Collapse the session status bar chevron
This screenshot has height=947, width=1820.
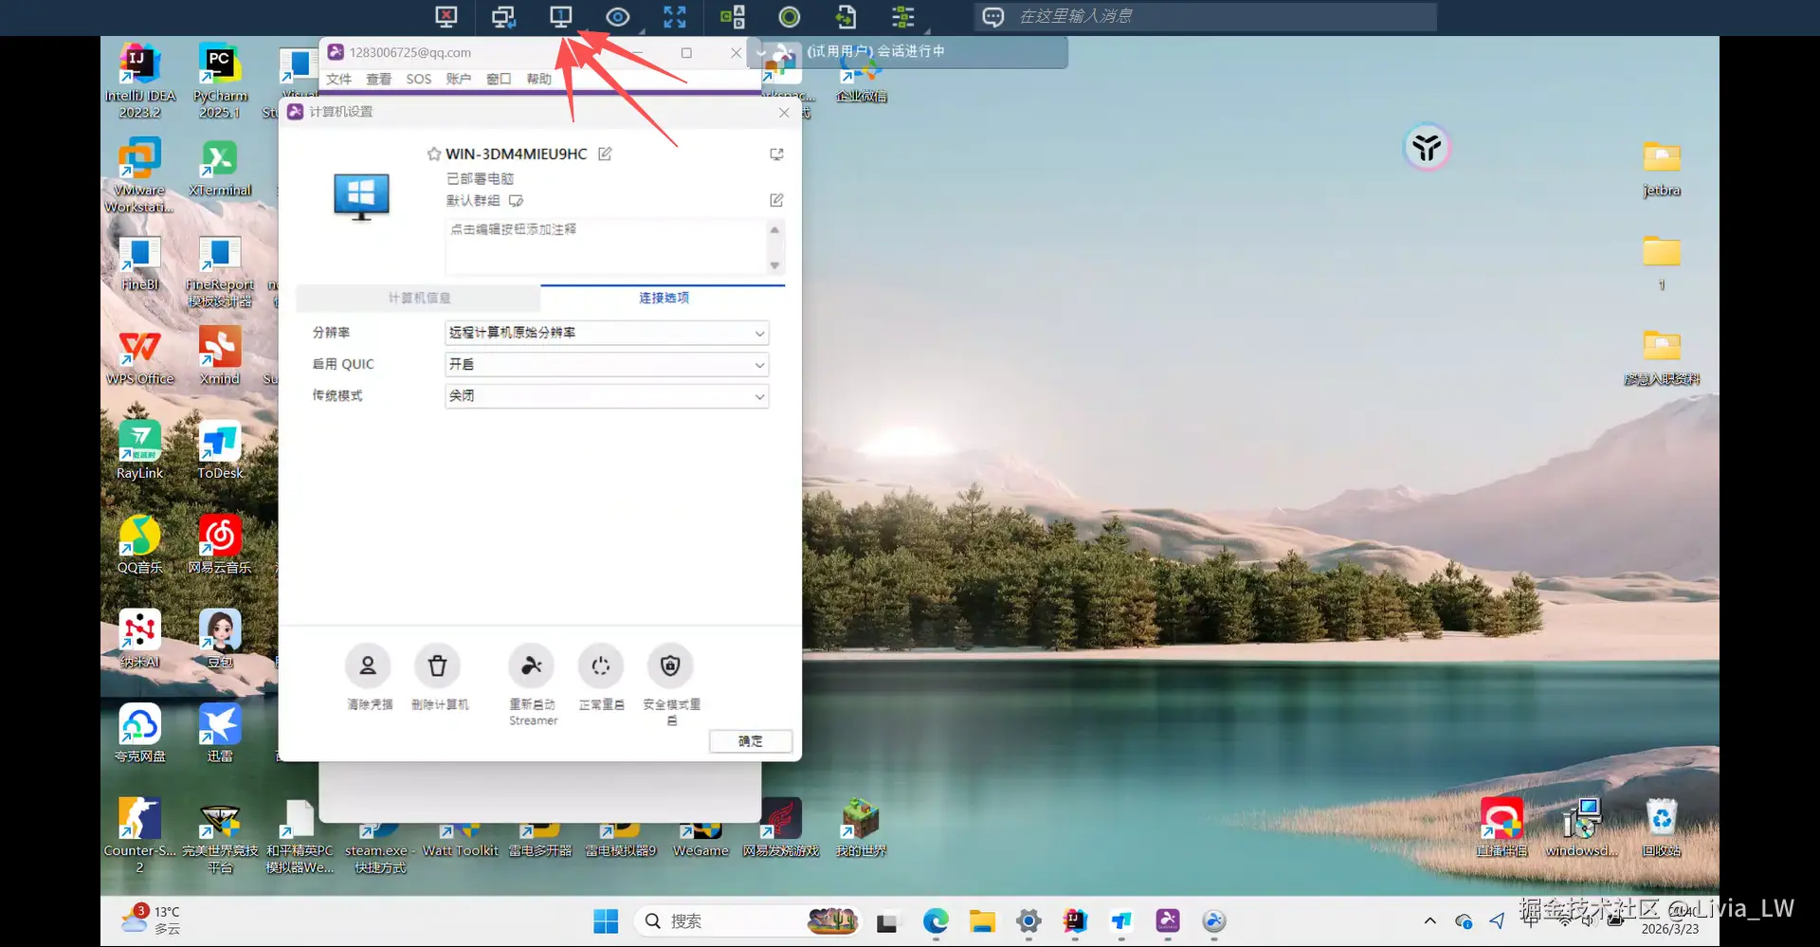[x=760, y=52]
